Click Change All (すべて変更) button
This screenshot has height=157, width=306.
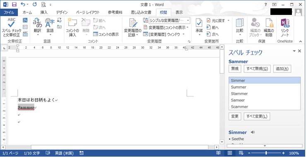[257, 116]
